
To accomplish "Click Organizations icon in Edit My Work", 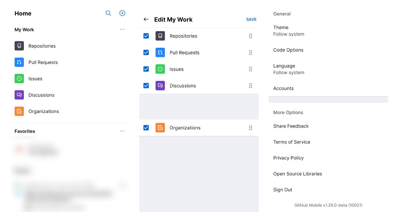I will [160, 128].
